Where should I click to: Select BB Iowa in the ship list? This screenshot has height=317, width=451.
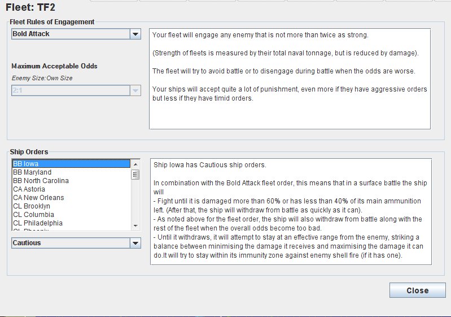[x=71, y=164]
